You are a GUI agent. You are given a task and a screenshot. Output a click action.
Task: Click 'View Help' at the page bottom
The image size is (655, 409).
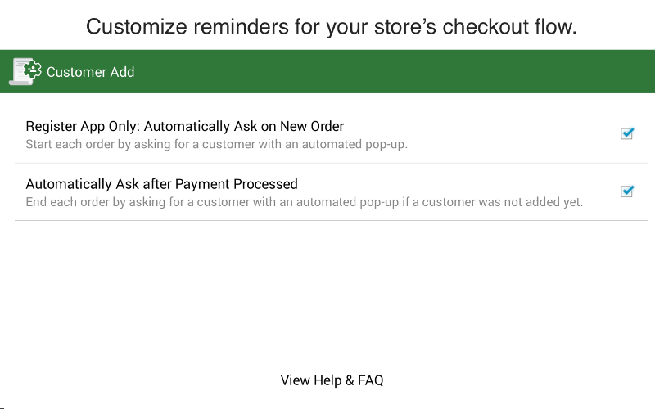(x=311, y=380)
